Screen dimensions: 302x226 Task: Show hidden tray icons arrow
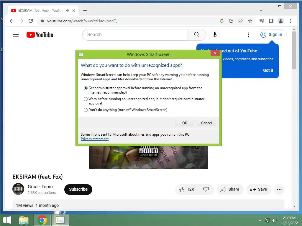[260, 220]
